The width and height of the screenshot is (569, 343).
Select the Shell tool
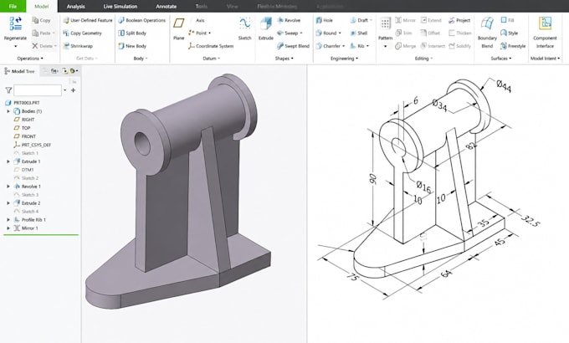[358, 33]
